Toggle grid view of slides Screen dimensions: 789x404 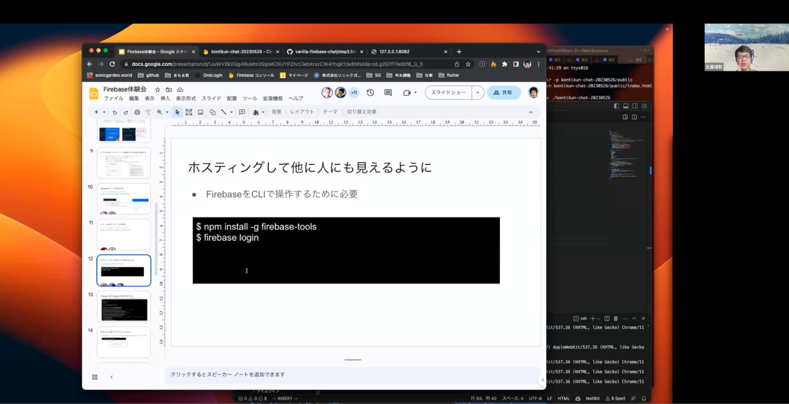point(95,377)
